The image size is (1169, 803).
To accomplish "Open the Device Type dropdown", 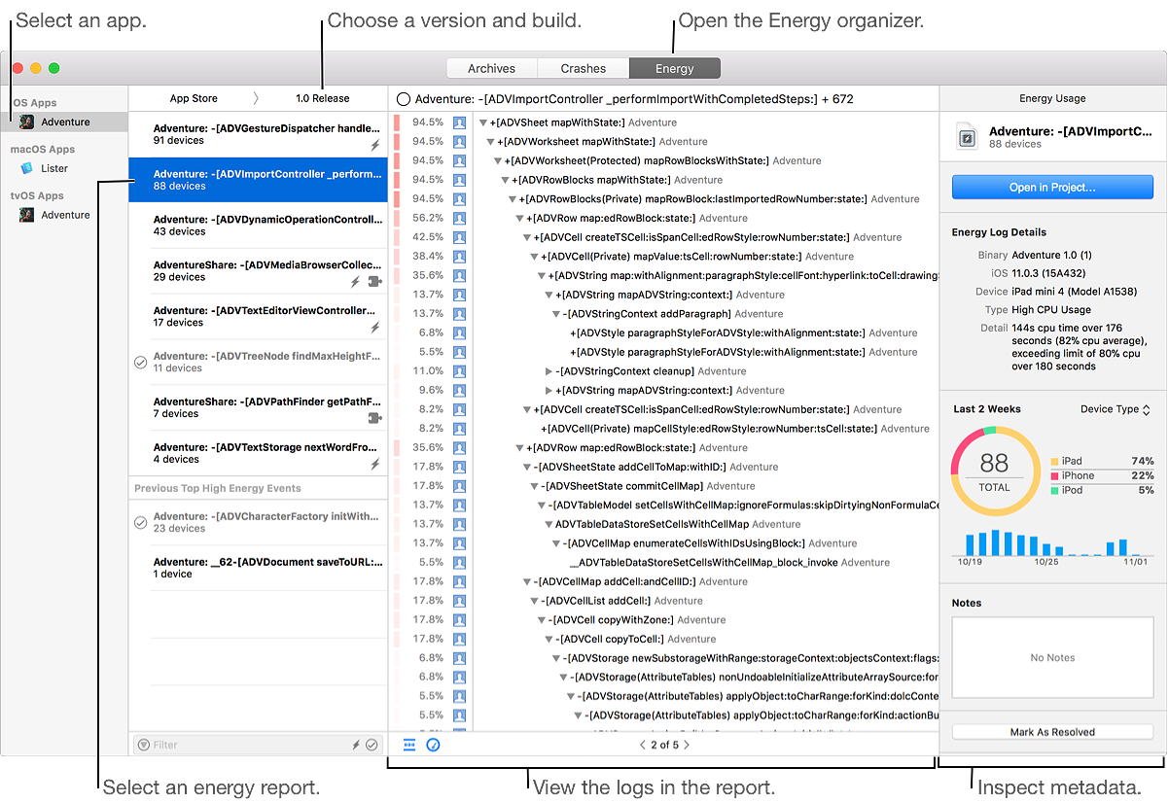I will pos(1116,409).
